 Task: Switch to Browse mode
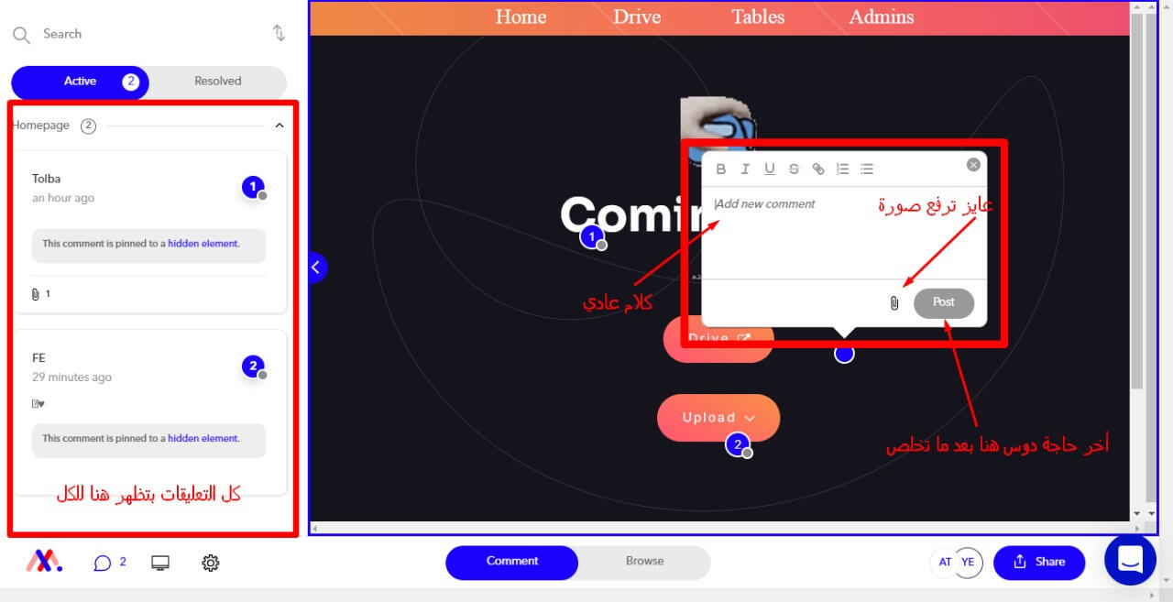click(644, 562)
